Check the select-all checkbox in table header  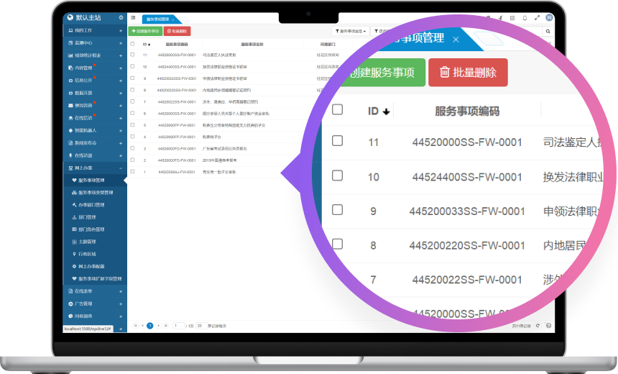click(x=133, y=44)
